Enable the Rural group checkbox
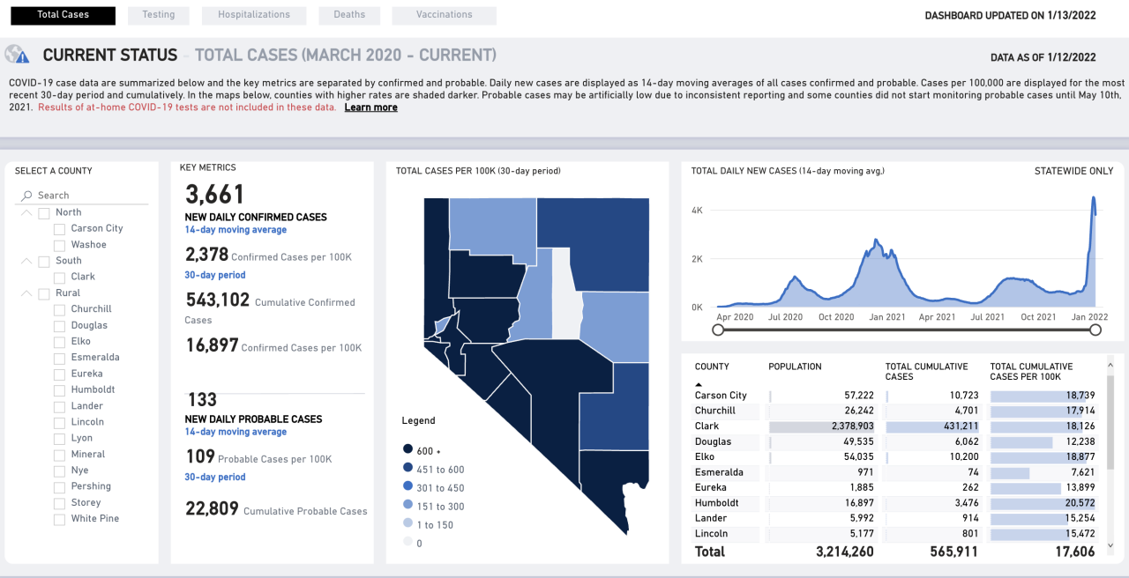Viewport: 1129px width, 578px height. point(43,293)
